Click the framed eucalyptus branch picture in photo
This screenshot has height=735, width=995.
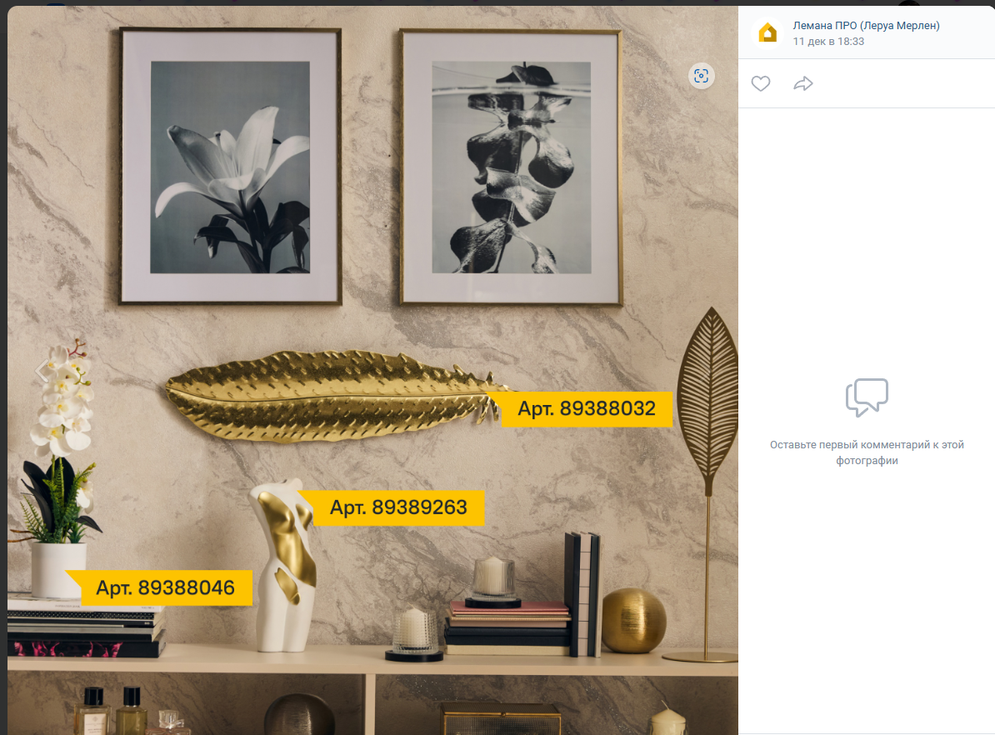(x=511, y=167)
